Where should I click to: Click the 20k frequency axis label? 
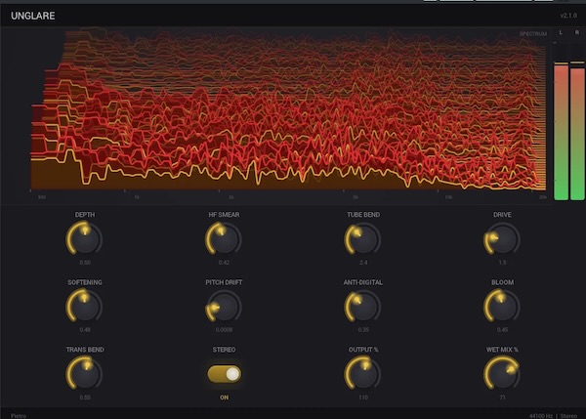point(543,197)
